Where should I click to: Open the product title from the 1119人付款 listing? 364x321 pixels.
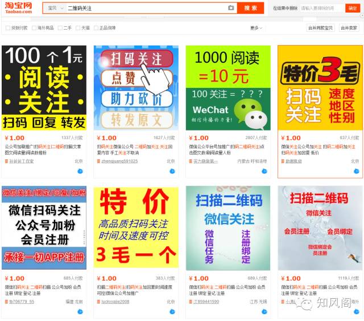pyautogui.click(x=319, y=290)
